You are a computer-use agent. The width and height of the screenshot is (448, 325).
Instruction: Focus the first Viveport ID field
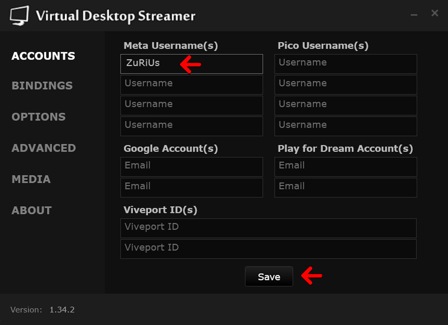tap(268, 228)
